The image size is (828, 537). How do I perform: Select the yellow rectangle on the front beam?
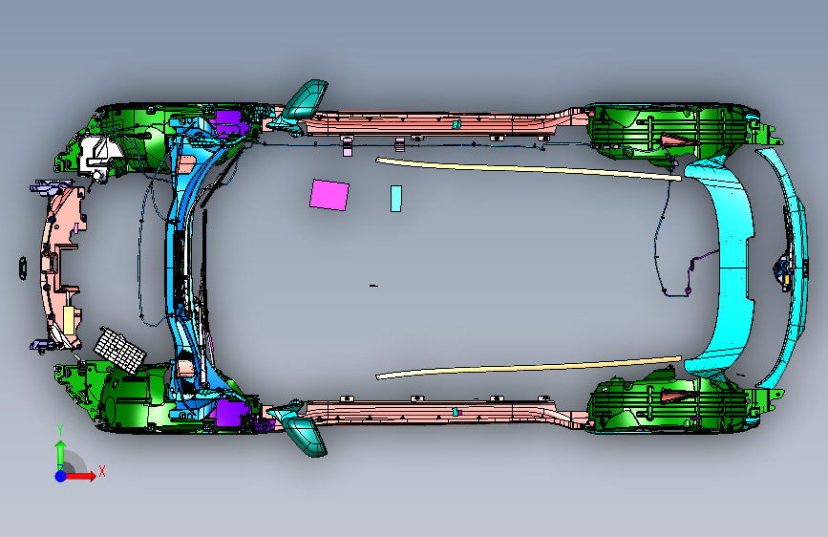coord(69,319)
